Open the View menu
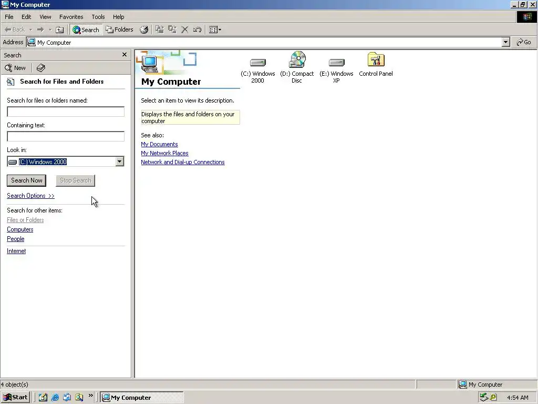This screenshot has width=538, height=404. [x=45, y=17]
